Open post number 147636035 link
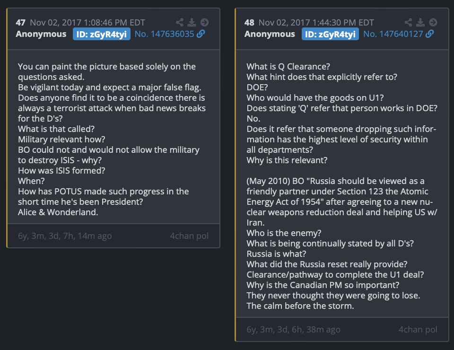 (164, 34)
